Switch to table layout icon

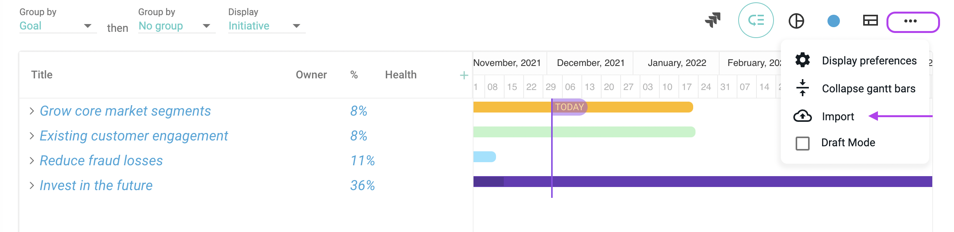[870, 20]
